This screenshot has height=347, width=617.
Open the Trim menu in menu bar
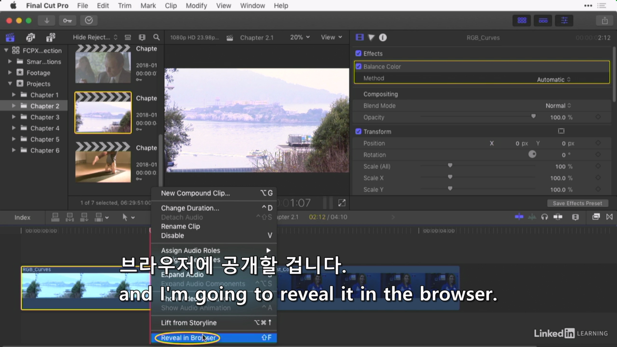click(124, 6)
